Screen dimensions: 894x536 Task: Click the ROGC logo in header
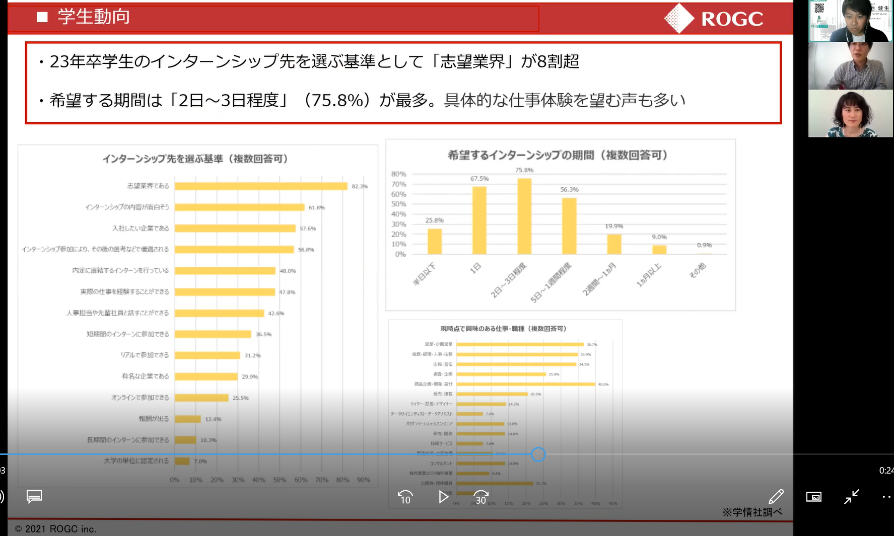pos(714,19)
